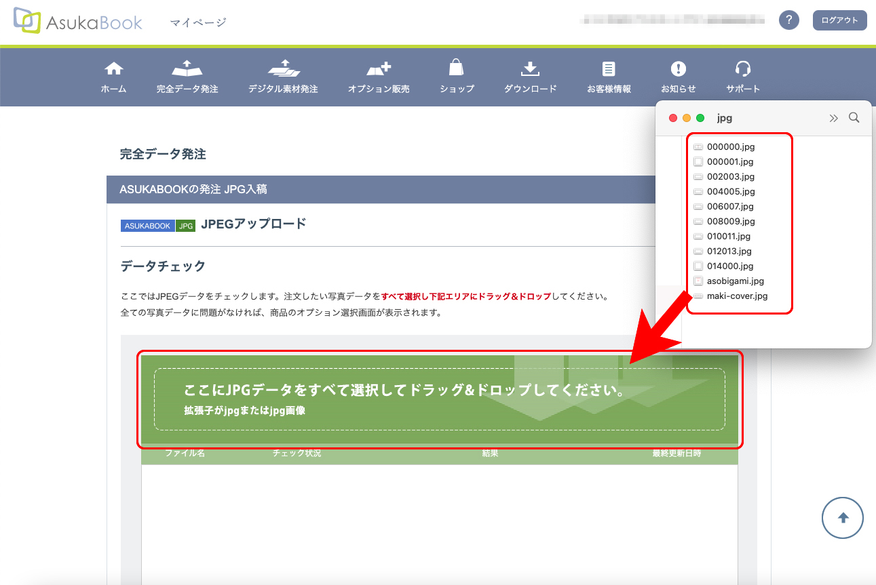Click the JPG drag and drop upload area
The width and height of the screenshot is (876, 585).
(x=440, y=399)
